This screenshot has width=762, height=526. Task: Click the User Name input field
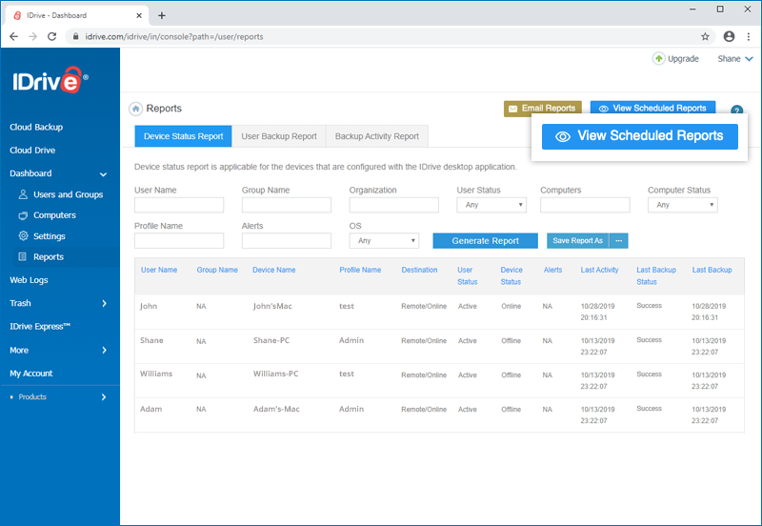point(179,205)
